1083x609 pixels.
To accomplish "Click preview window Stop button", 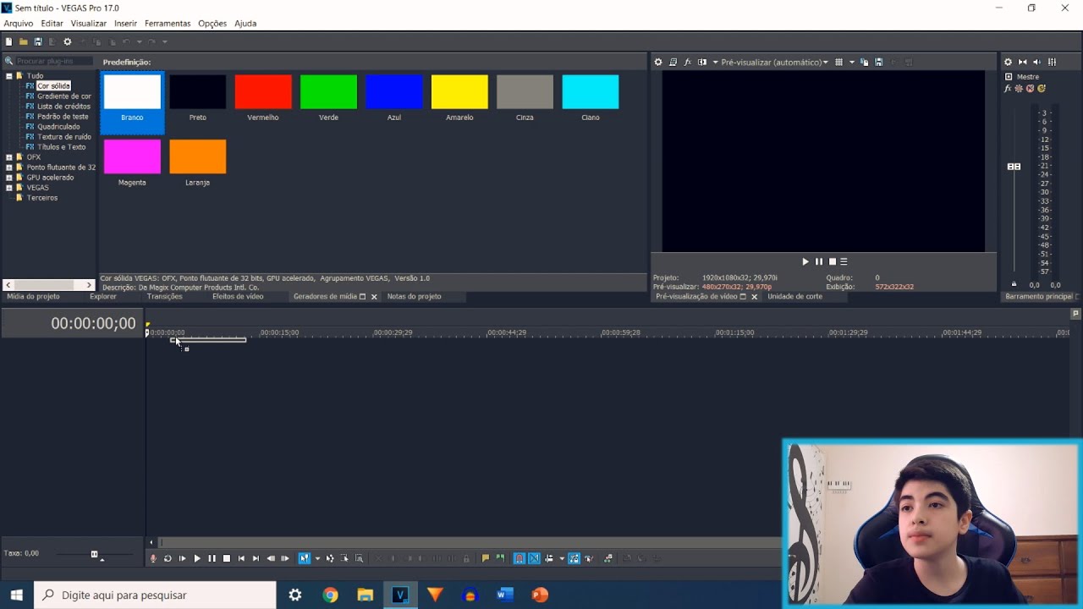I will coord(832,262).
